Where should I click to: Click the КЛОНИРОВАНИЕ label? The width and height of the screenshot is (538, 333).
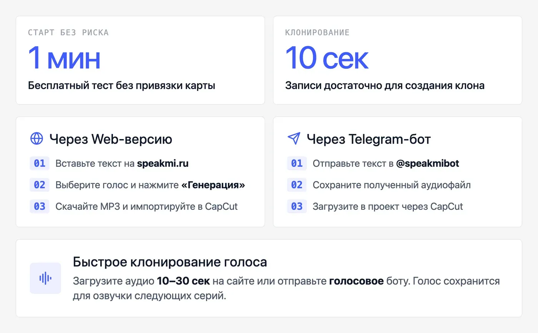[x=317, y=33]
